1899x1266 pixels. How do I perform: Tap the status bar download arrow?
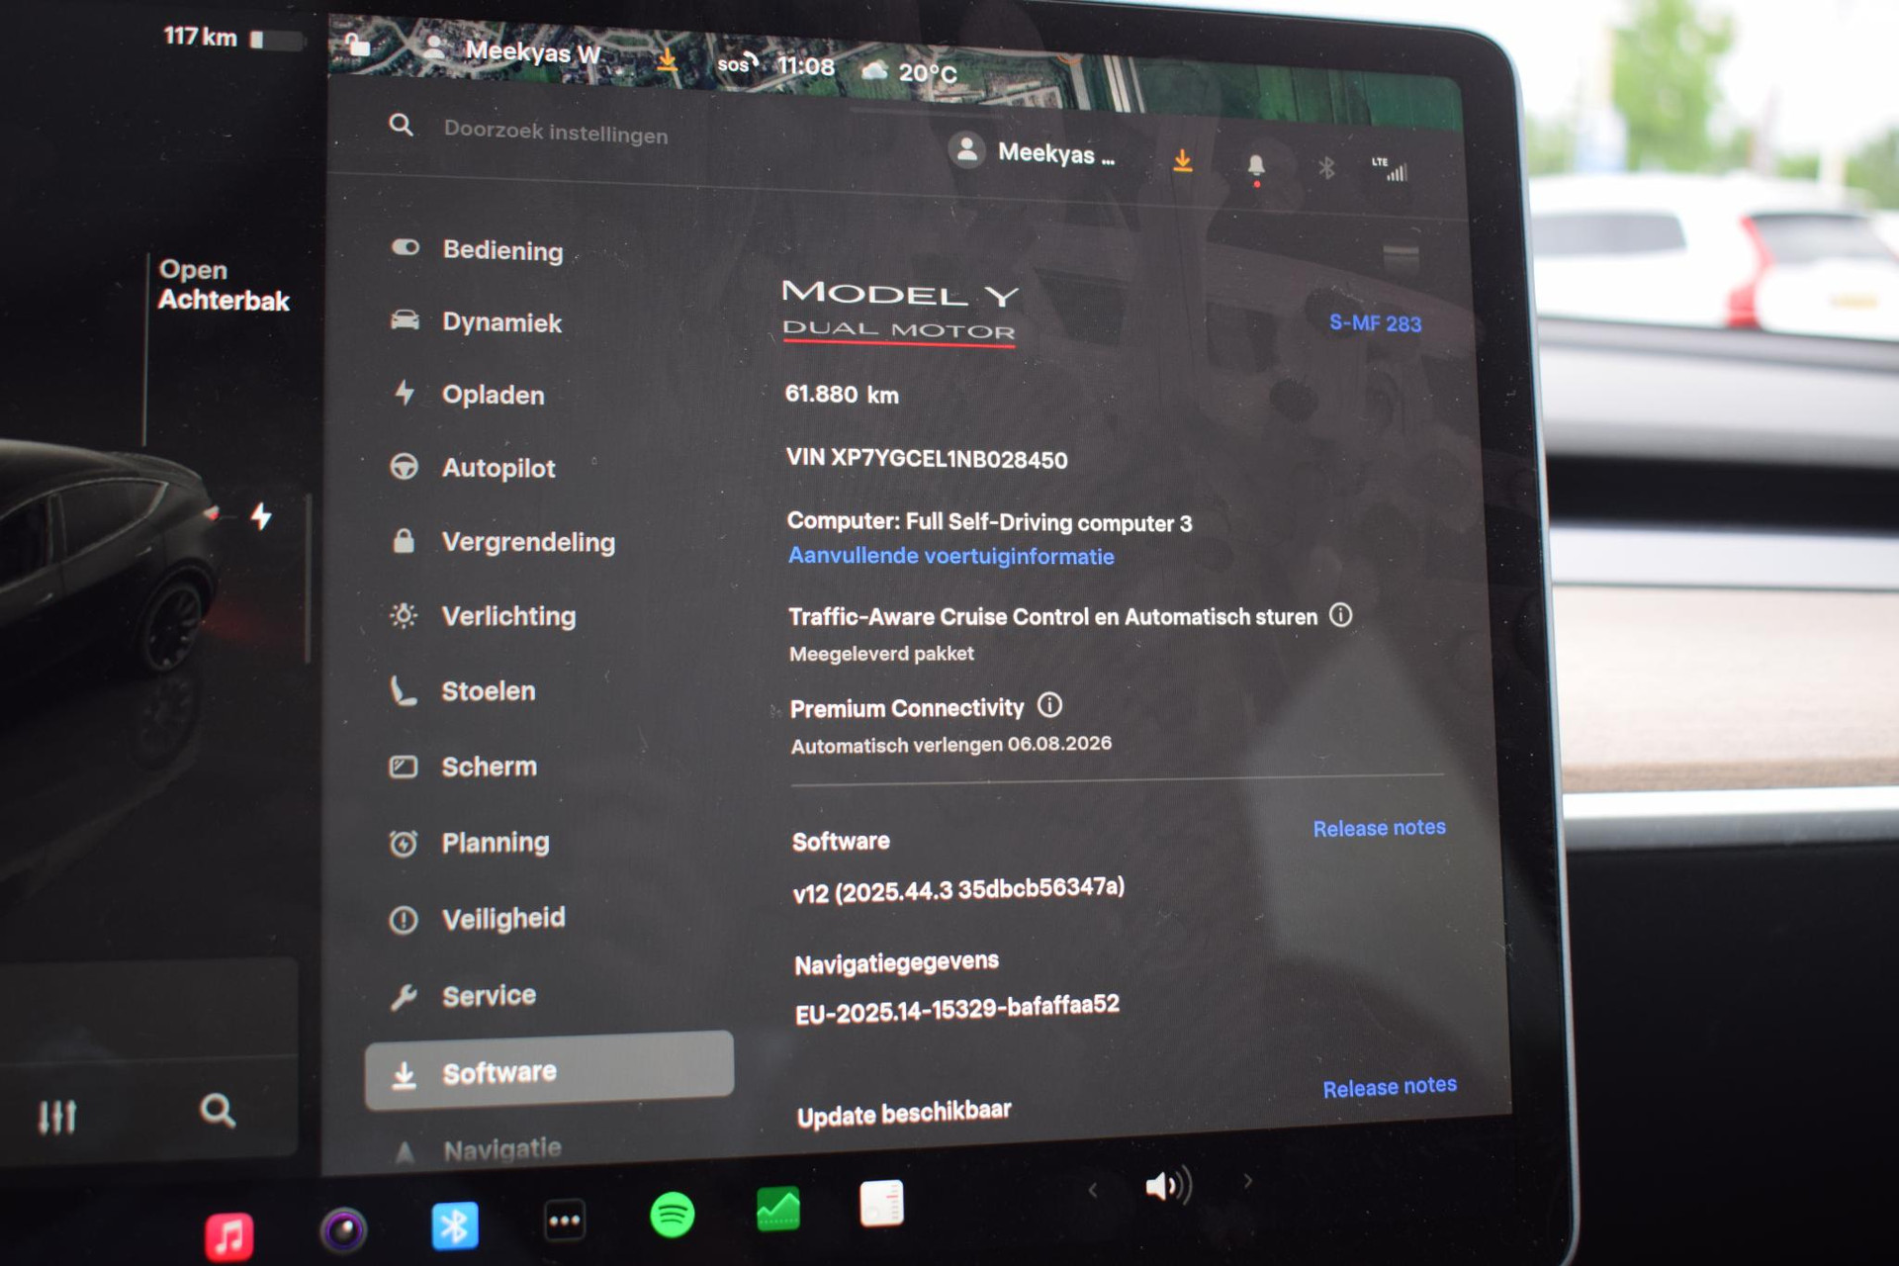click(x=668, y=60)
